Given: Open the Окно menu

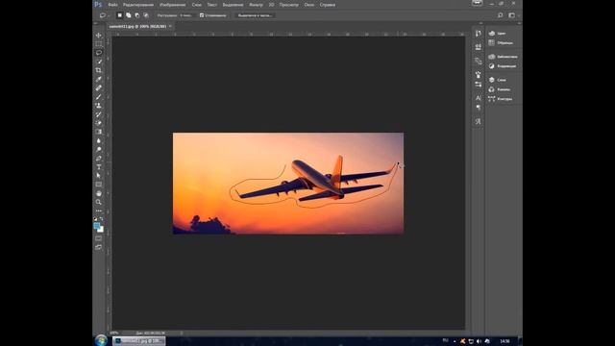Looking at the screenshot, I should pos(309,5).
